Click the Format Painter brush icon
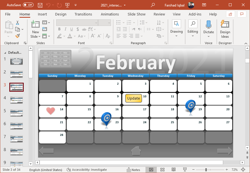The image size is (250, 173). [18, 36]
